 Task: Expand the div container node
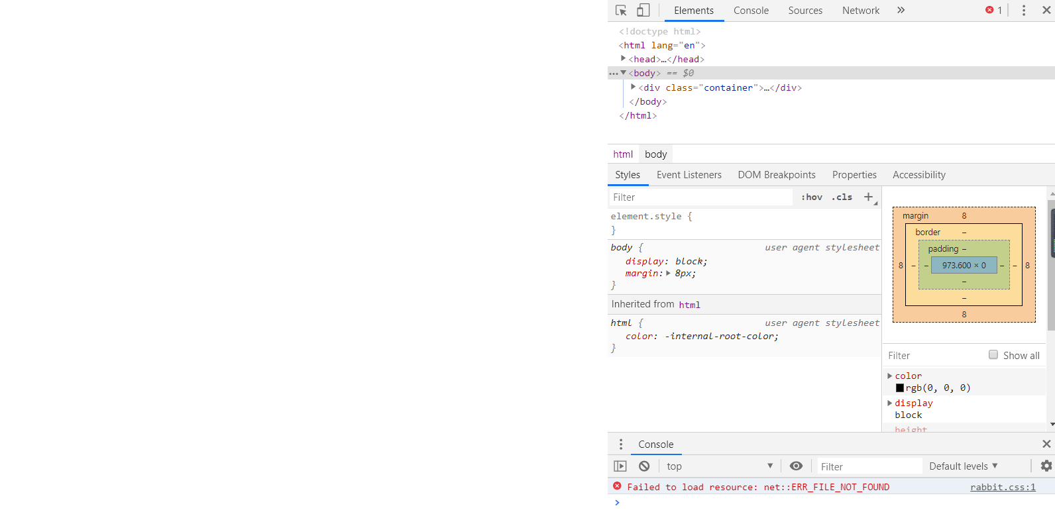[x=633, y=87]
